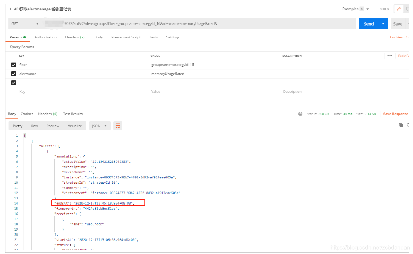The width and height of the screenshot is (413, 254).
Task: Click the "name": "web.hook" line
Action: pyautogui.click(x=87, y=224)
